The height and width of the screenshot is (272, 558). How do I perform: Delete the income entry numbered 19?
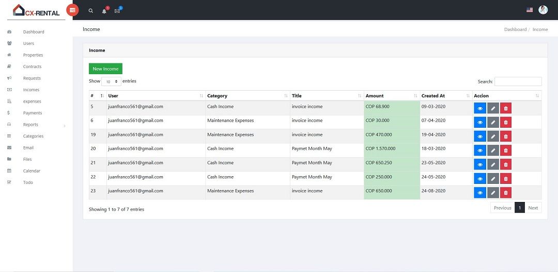click(x=506, y=137)
